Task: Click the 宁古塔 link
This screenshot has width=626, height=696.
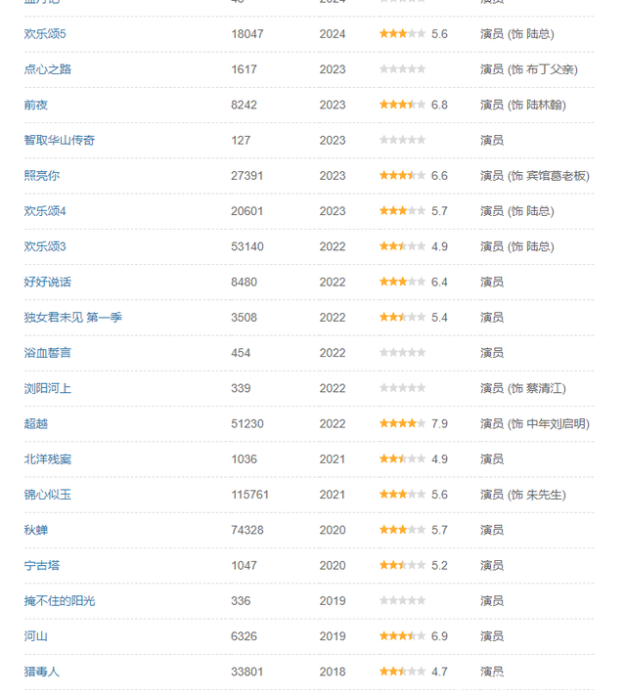Action: coord(42,565)
